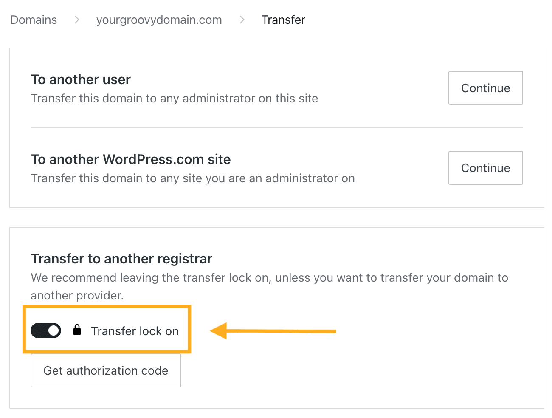Open Domains from the breadcrumb

(x=34, y=20)
